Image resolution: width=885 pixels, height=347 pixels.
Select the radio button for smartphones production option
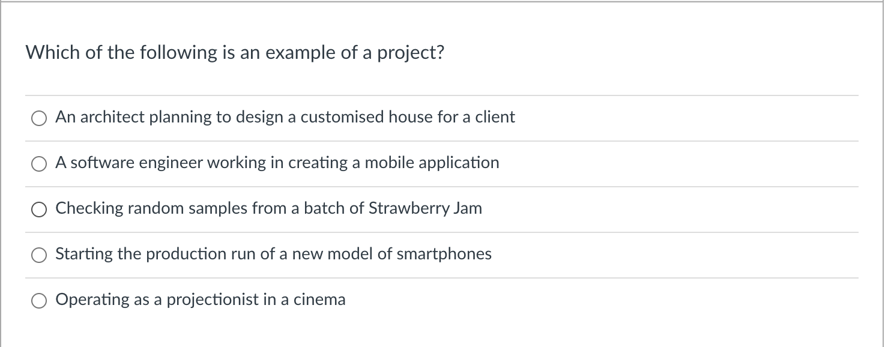pos(38,255)
